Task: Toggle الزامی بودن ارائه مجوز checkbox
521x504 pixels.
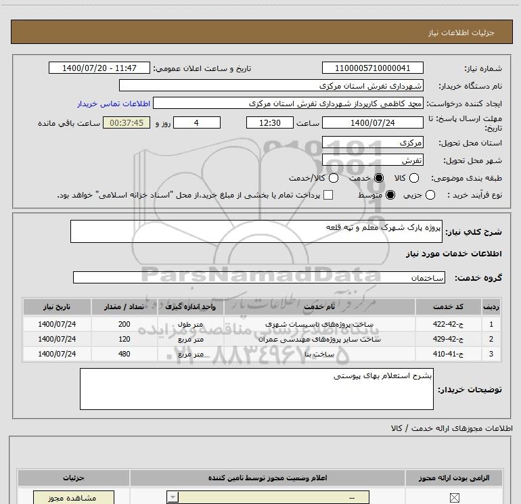Action: point(454,498)
